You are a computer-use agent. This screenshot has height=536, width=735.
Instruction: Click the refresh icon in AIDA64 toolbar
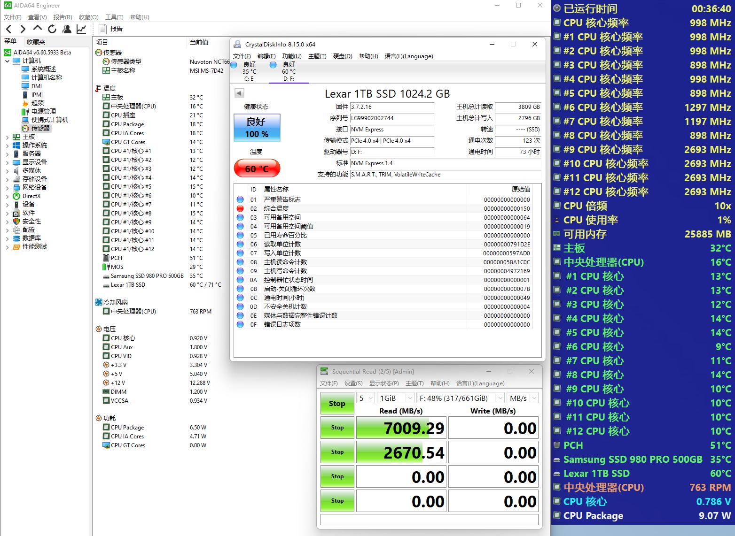click(52, 29)
